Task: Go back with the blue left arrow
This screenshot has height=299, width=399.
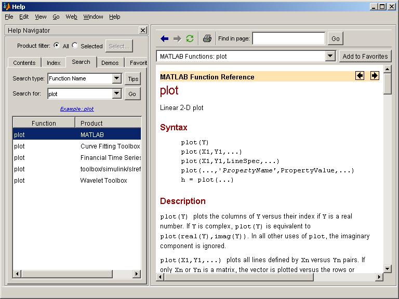Action: 164,38
